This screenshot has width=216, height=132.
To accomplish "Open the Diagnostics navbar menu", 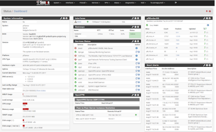I will 131,3.
